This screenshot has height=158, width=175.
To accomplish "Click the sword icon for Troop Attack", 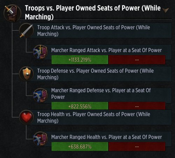I will [x=27, y=30].
